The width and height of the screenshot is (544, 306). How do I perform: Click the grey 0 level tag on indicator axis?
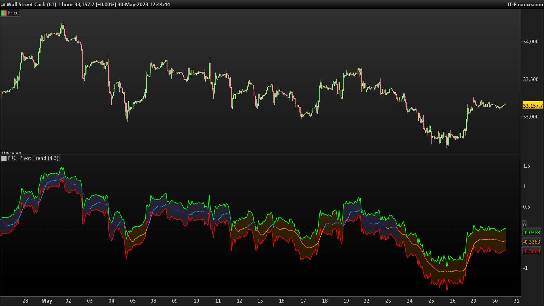tap(524, 225)
